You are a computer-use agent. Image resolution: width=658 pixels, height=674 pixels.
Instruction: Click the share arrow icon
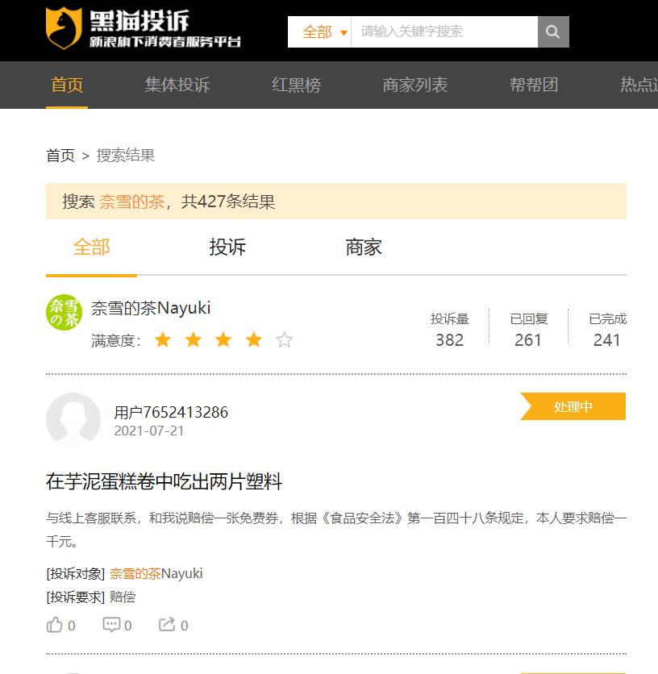[167, 625]
